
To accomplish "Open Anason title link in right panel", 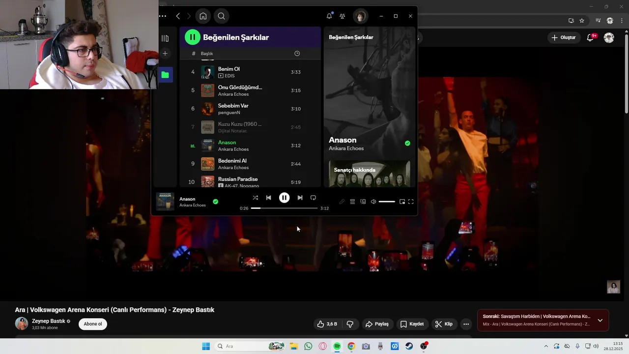I will click(343, 140).
